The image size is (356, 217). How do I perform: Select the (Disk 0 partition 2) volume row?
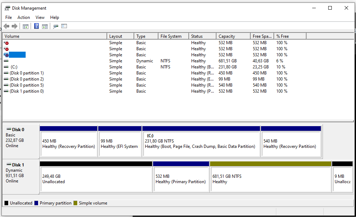point(178,79)
